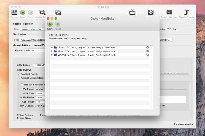205x136 pixels.
Task: Open the TV picture settings toolbar icon
Action: [132, 12]
